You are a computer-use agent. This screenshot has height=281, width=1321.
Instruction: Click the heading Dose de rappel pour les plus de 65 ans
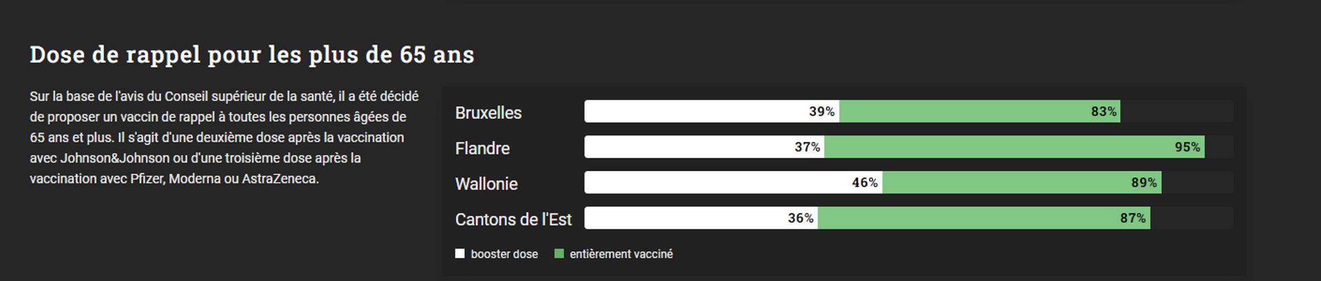tap(252, 54)
